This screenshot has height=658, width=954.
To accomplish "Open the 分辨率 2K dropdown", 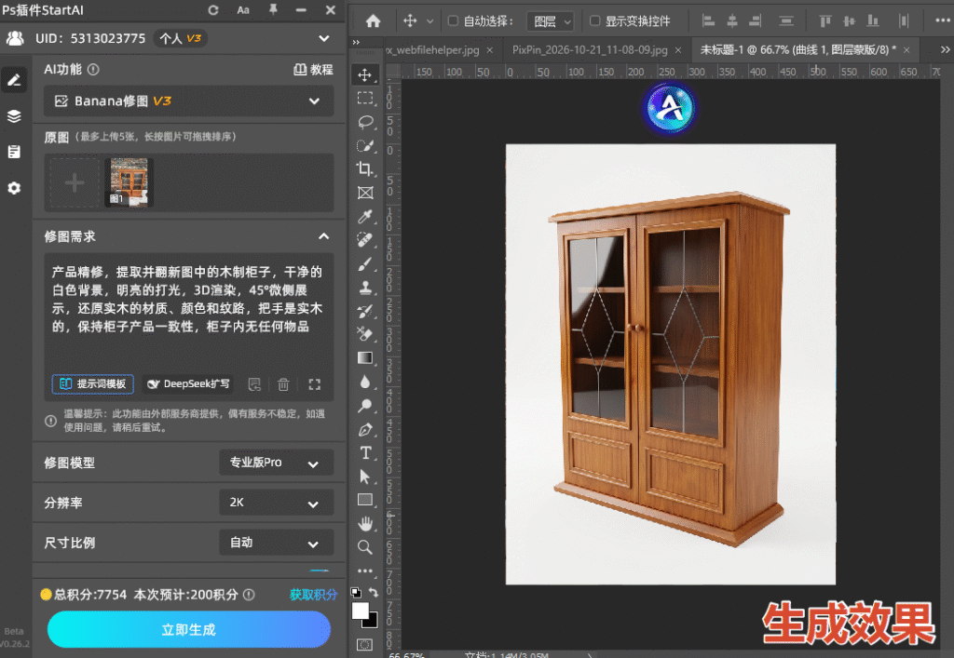I will tap(276, 504).
